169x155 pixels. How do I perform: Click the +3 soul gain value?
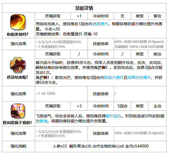tap(79, 106)
